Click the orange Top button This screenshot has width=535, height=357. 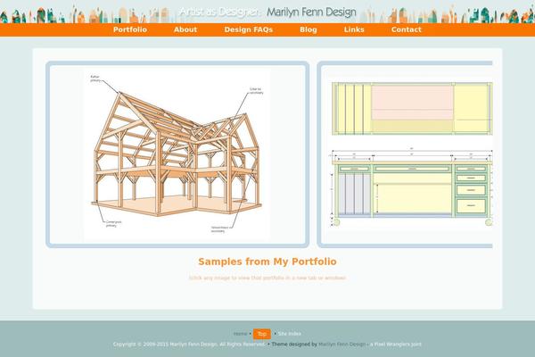coord(262,334)
